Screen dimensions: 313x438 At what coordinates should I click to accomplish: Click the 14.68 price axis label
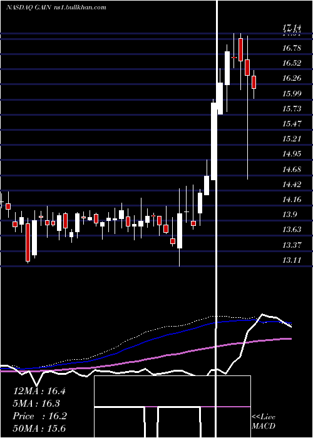pos(292,170)
